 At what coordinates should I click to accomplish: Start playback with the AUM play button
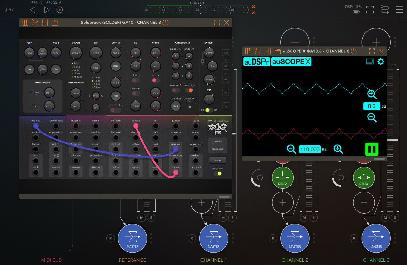point(46,10)
